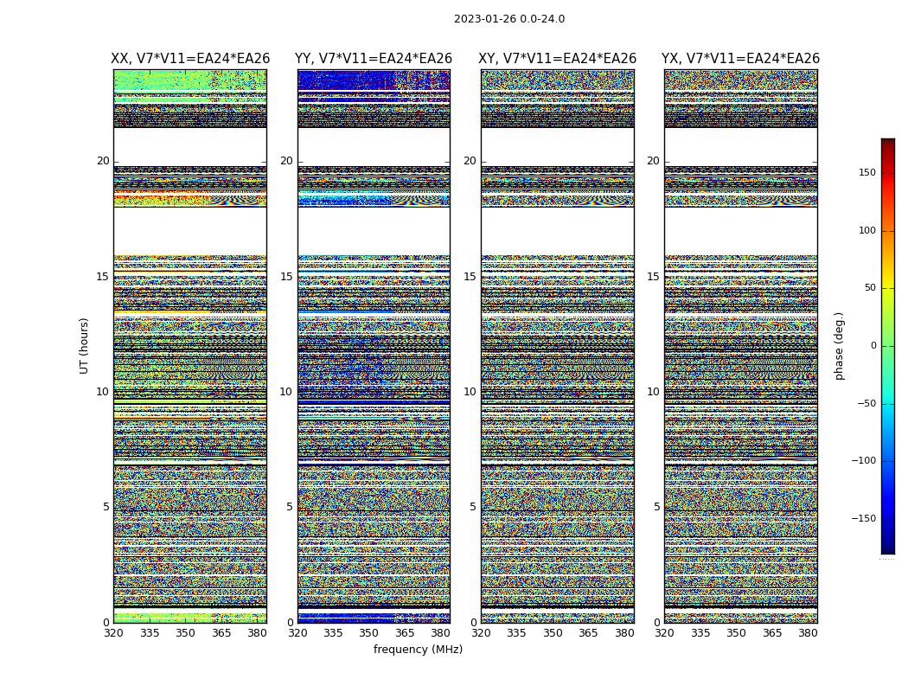Click inside the YY phase waterfall plot
The height and width of the screenshot is (692, 908).
(x=374, y=346)
